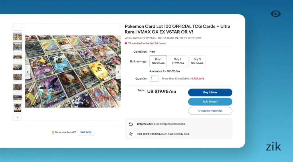
Task: Focus the Quantity input field
Action: 154,78
